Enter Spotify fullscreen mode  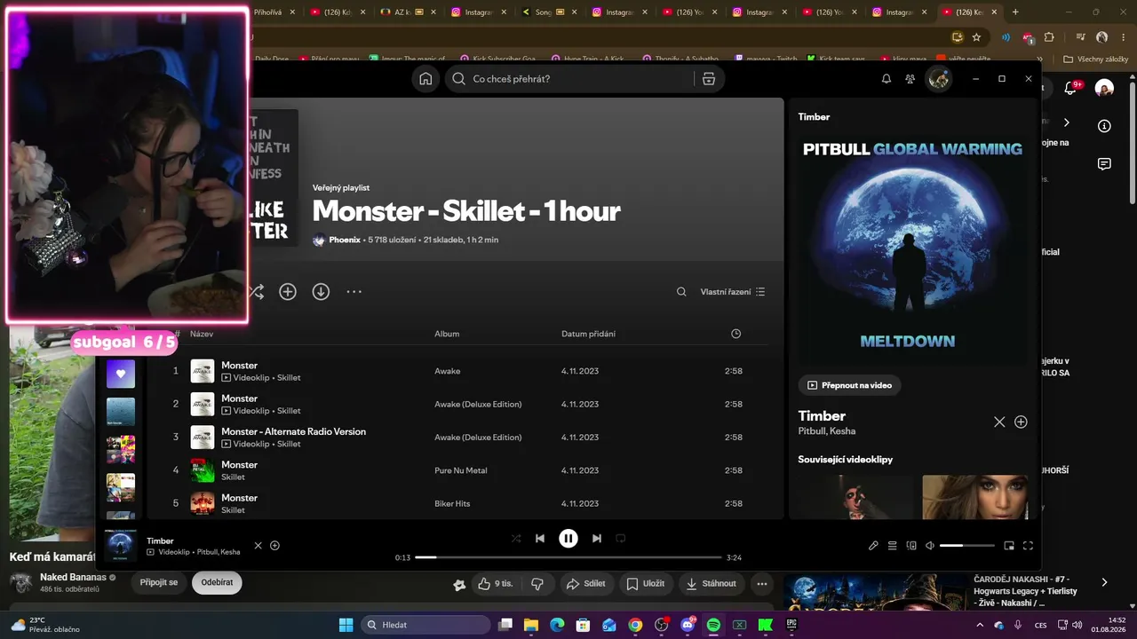click(1029, 546)
